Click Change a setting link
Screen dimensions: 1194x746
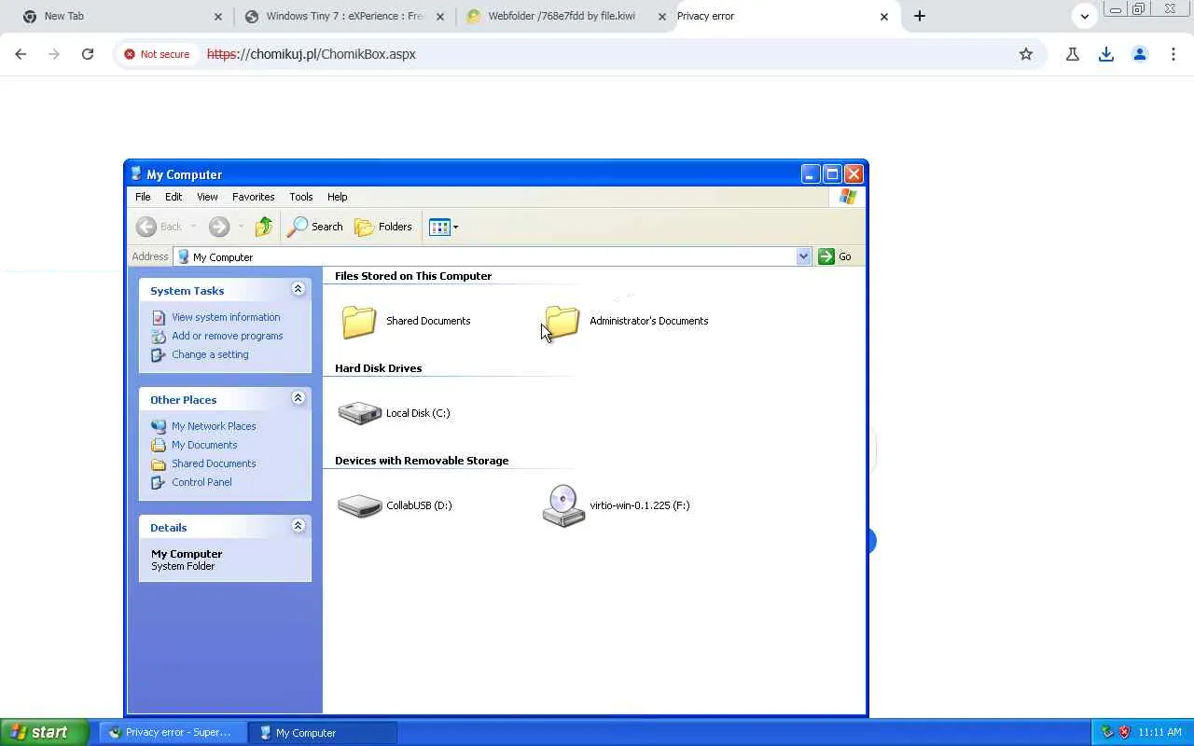pyautogui.click(x=210, y=354)
